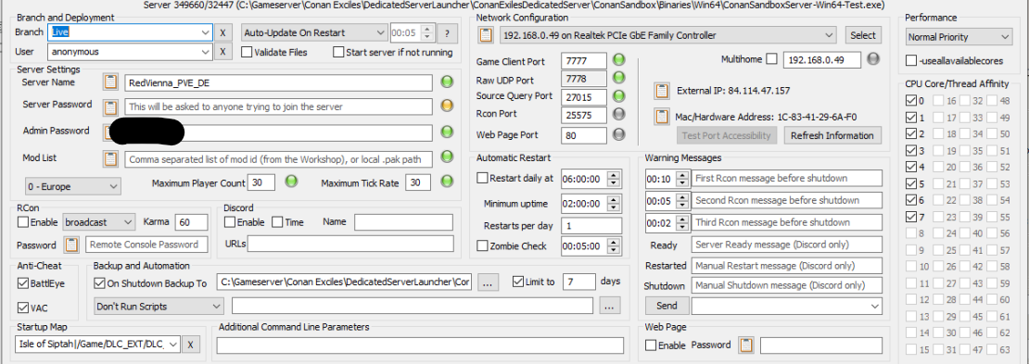The image size is (1029, 364).
Task: Click the clipboard icon next to External IP
Action: click(662, 91)
